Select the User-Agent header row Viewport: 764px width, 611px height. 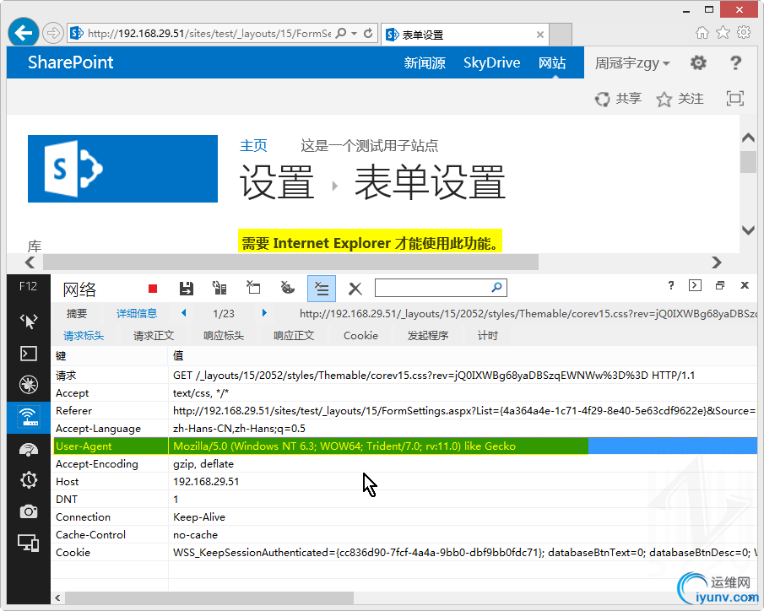[405, 446]
